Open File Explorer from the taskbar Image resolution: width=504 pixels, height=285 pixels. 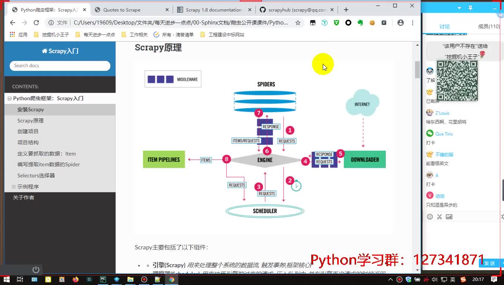click(x=130, y=279)
